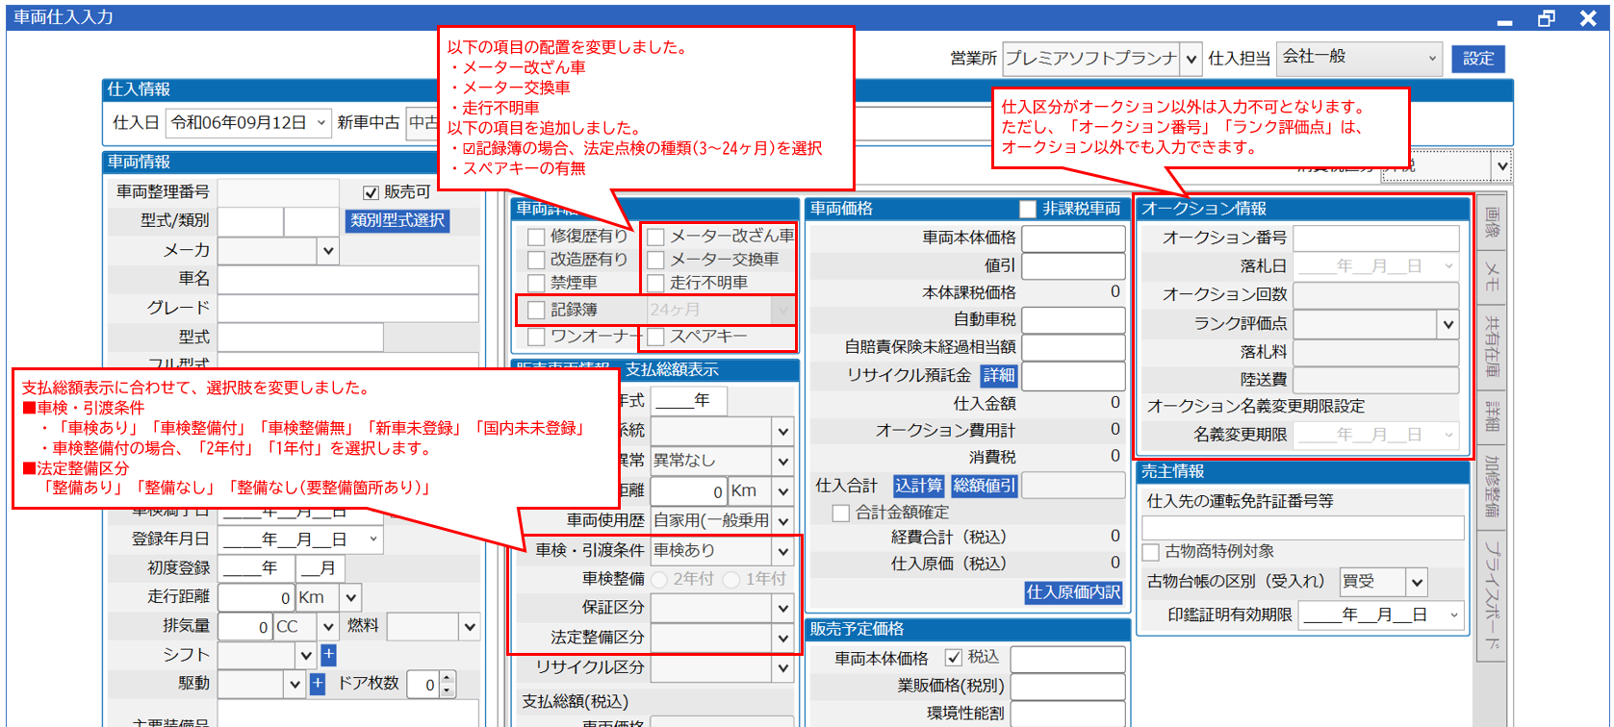Check the 修復歴有り checkbox
The height and width of the screenshot is (727, 1614).
click(x=536, y=237)
